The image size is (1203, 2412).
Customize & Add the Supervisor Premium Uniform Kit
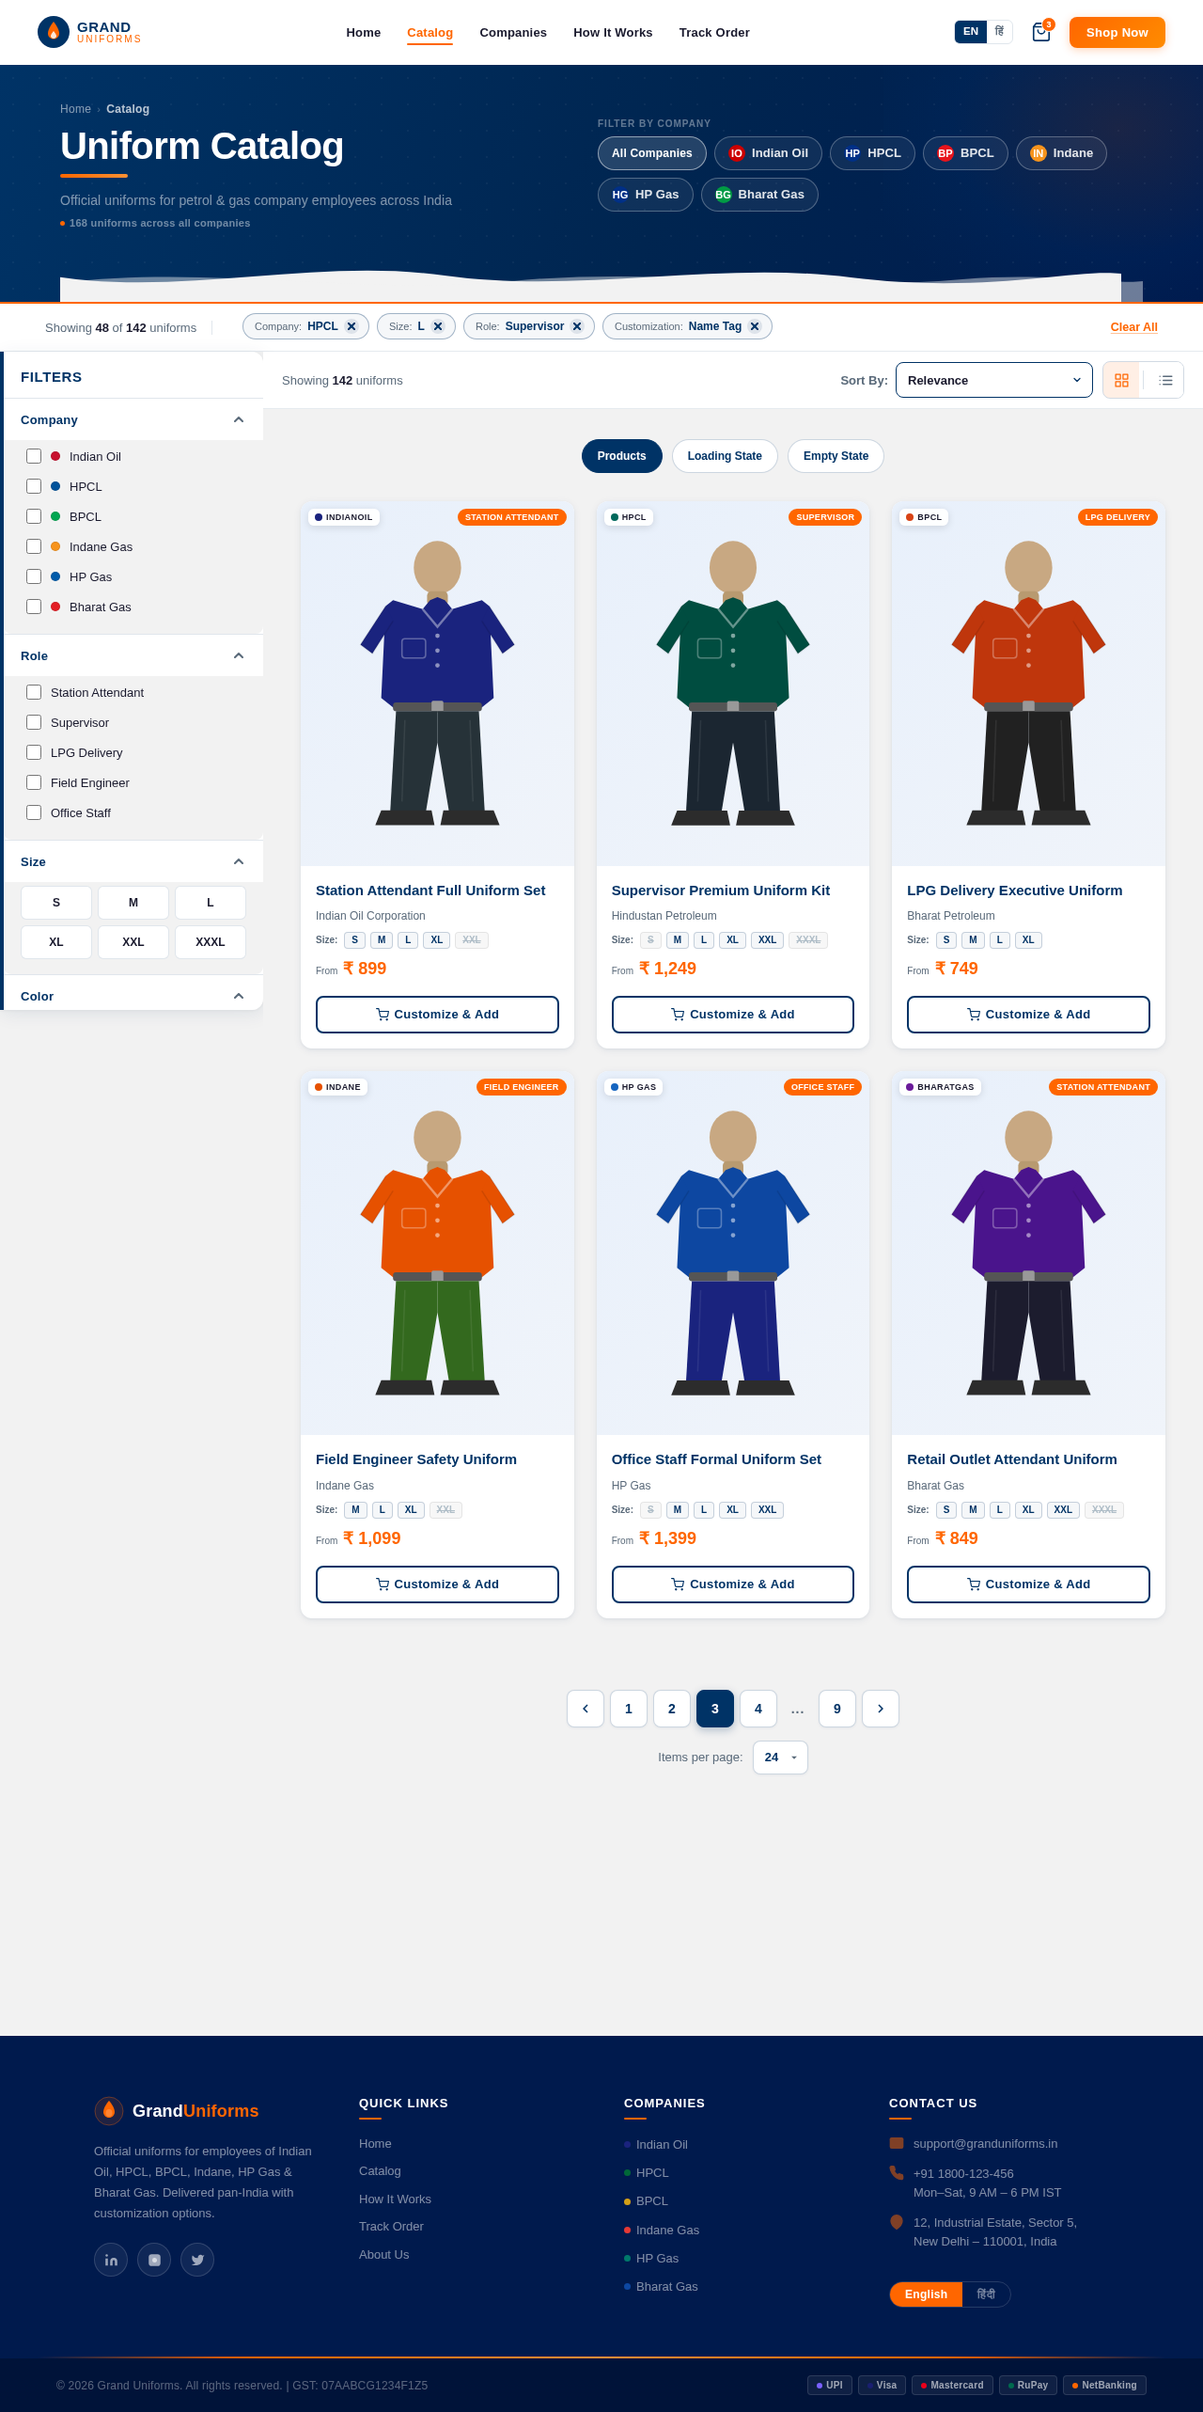click(x=733, y=1015)
